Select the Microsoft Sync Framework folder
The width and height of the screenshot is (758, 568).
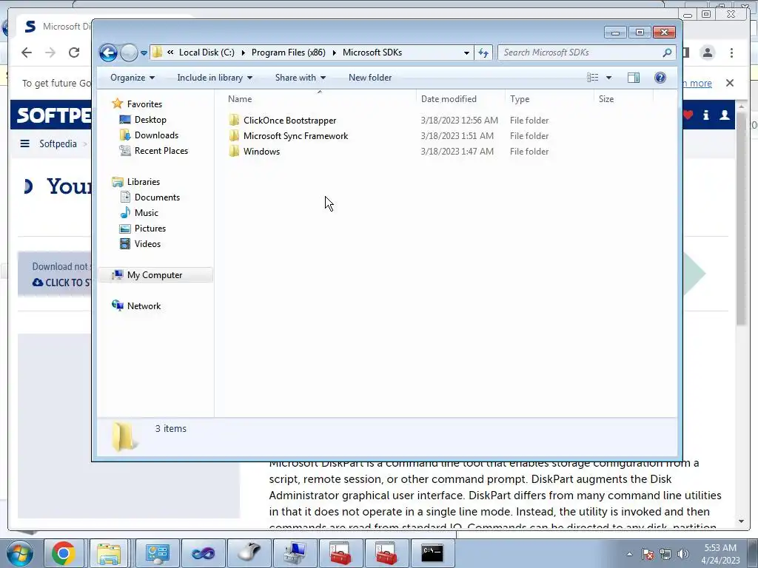295,136
